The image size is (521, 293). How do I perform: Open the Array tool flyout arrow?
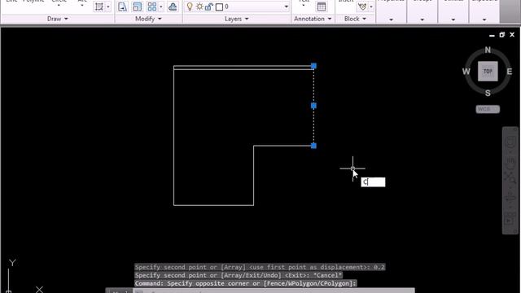pos(161,7)
